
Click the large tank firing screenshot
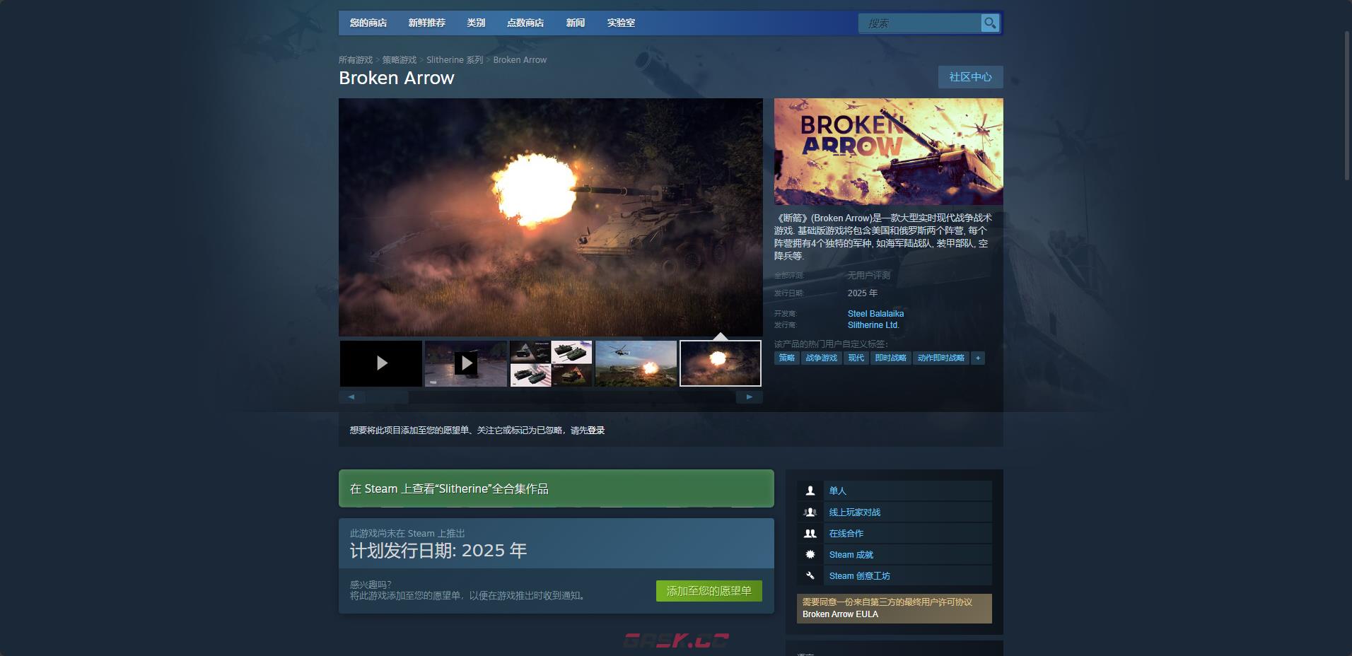[551, 217]
